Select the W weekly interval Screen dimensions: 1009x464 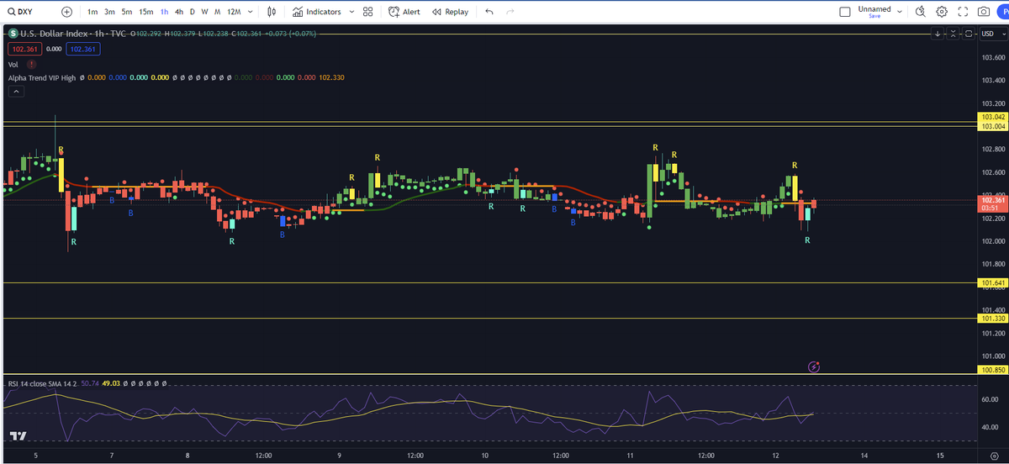click(x=205, y=12)
